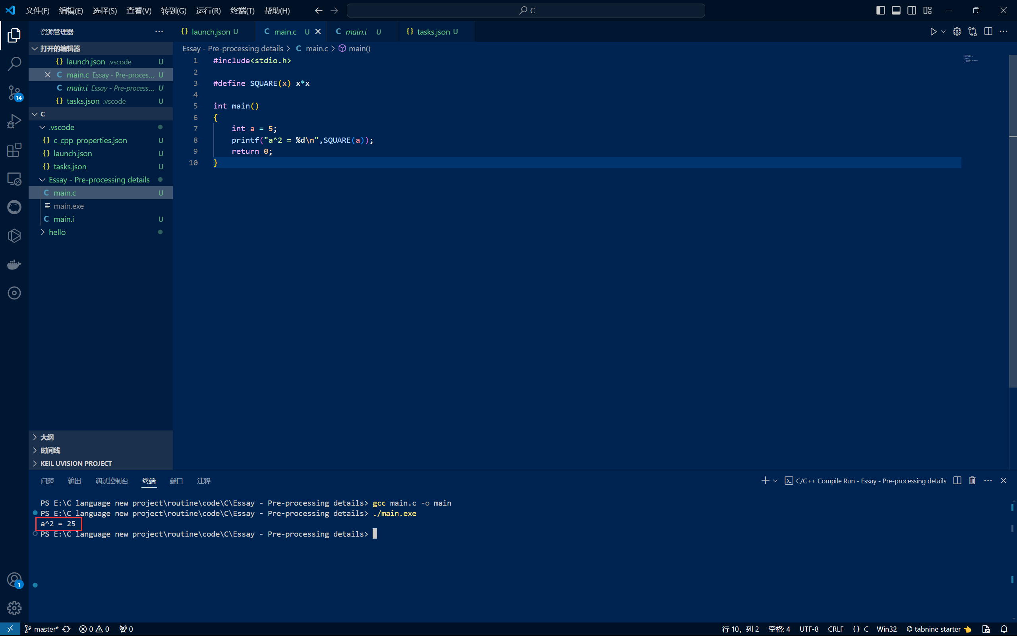Open the Edit (编辑) menu
Image resolution: width=1017 pixels, height=636 pixels.
pos(71,10)
